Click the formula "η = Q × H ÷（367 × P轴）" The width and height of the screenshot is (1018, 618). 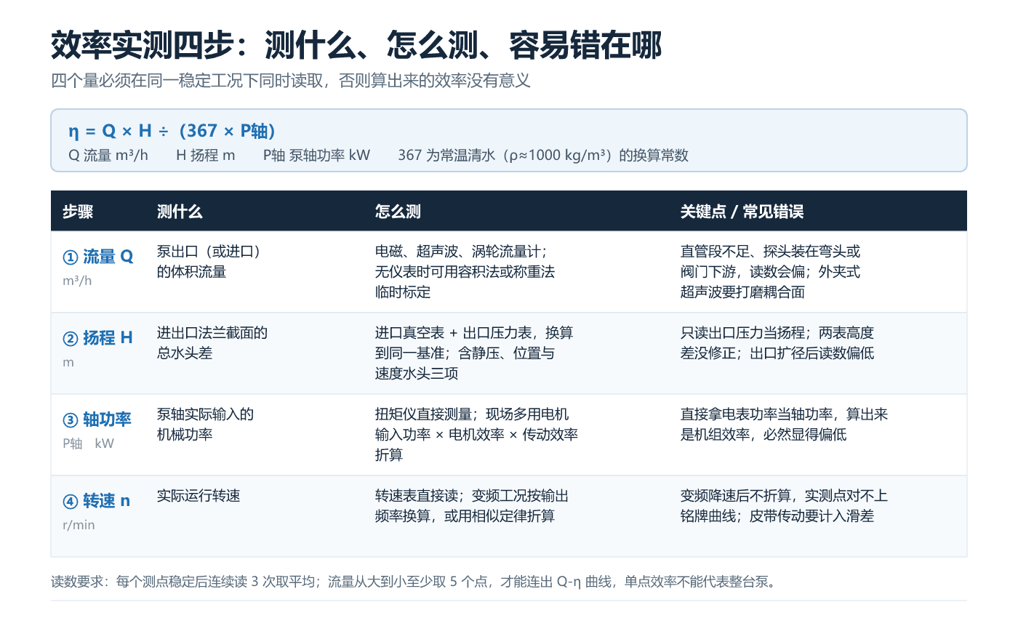[x=172, y=131]
